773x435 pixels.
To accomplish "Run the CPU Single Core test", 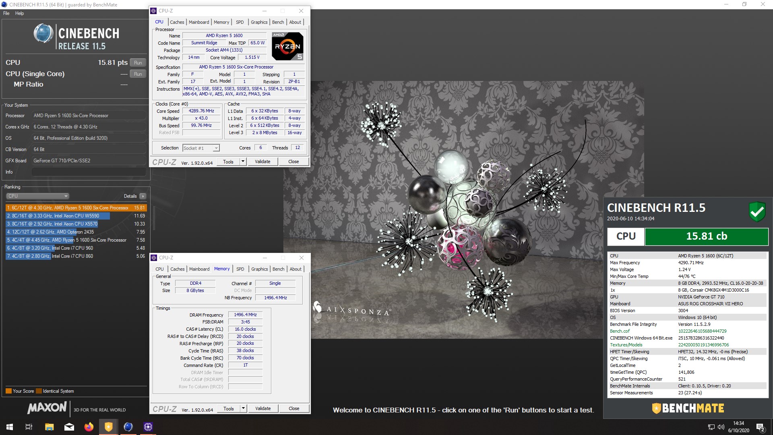I will (138, 74).
